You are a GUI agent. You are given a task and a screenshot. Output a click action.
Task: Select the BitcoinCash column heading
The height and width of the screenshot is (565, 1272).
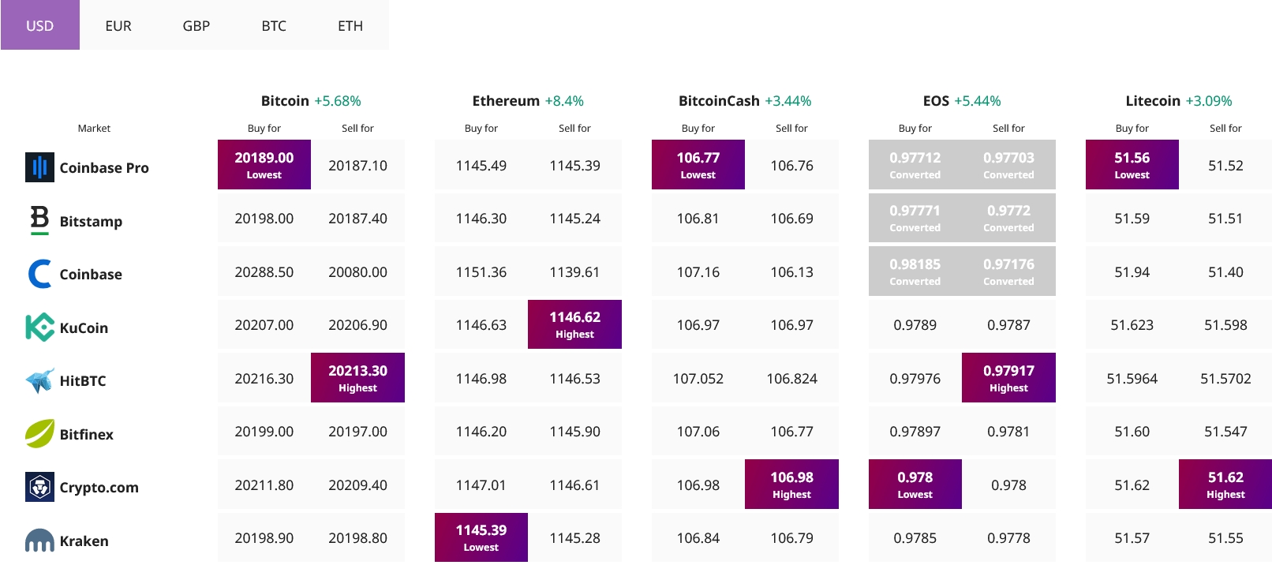click(x=719, y=101)
